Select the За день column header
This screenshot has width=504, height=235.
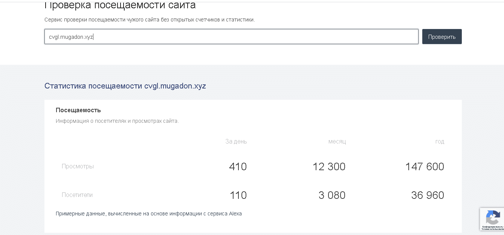click(x=235, y=141)
